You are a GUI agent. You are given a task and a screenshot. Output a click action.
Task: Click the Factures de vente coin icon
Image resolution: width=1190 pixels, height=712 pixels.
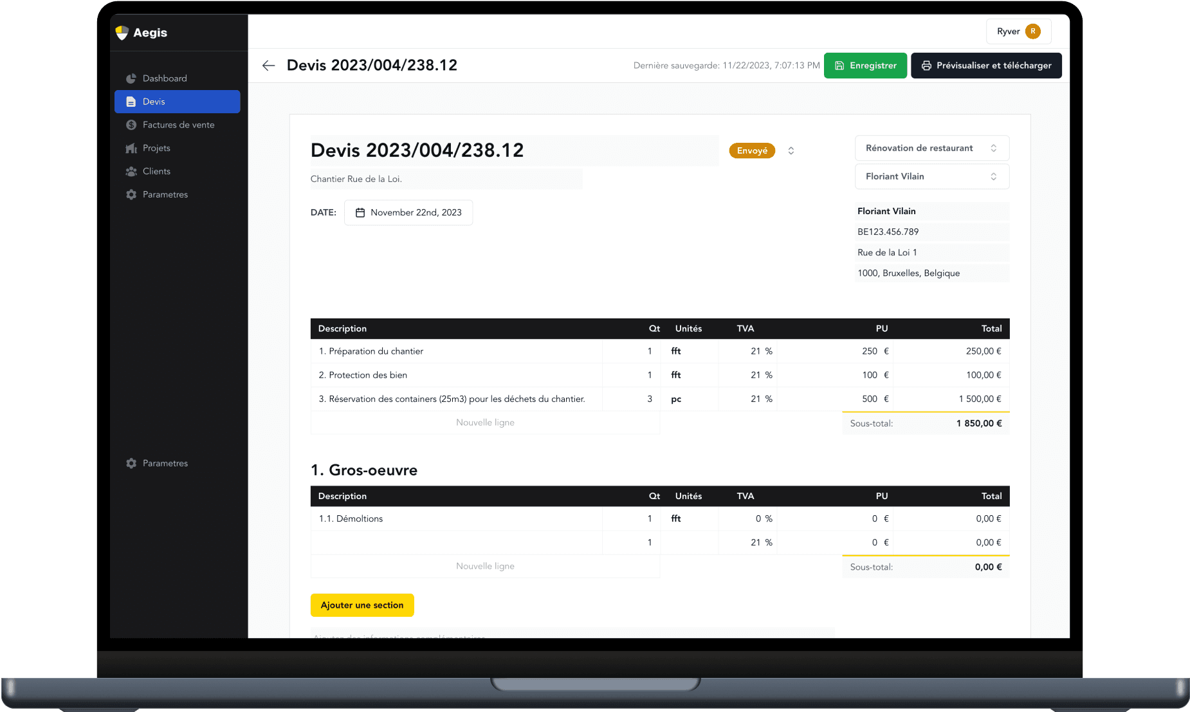click(131, 125)
